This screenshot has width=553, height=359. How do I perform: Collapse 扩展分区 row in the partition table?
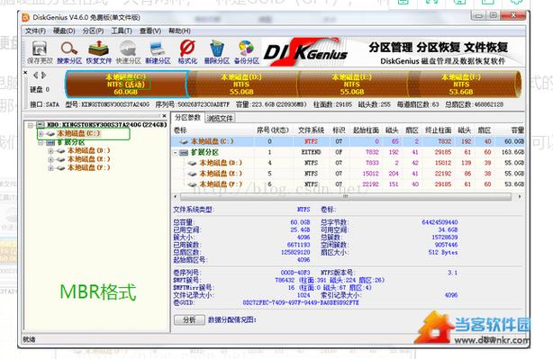pyautogui.click(x=176, y=153)
